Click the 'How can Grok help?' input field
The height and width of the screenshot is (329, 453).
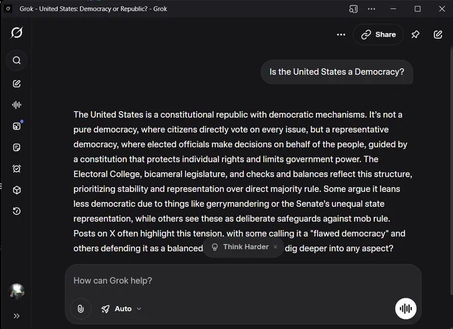[x=243, y=280]
